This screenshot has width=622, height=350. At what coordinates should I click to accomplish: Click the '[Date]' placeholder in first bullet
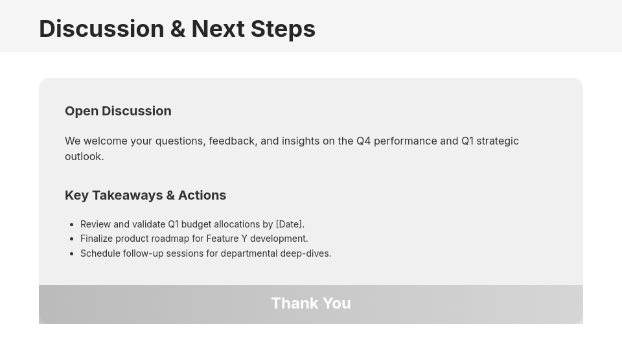coord(290,224)
